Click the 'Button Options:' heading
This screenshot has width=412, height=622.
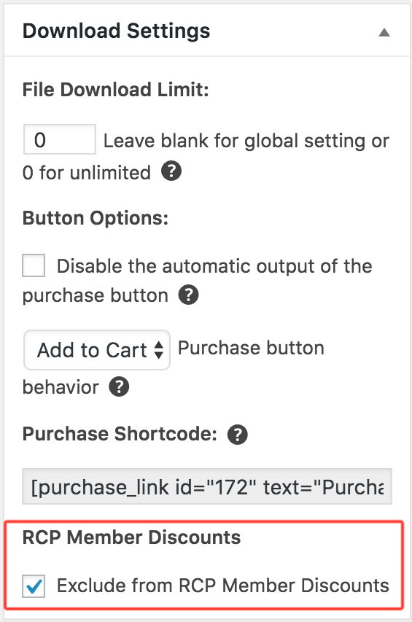[96, 218]
